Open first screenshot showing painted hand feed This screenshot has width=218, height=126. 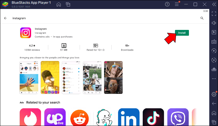[x=29, y=78]
